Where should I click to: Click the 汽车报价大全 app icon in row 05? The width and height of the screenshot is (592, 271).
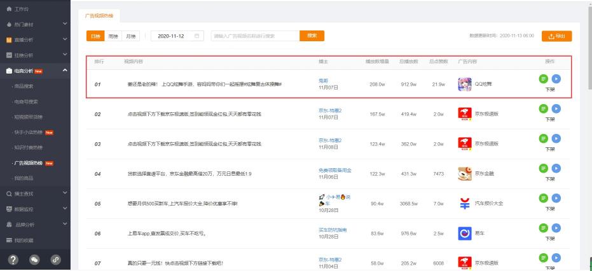(465, 204)
